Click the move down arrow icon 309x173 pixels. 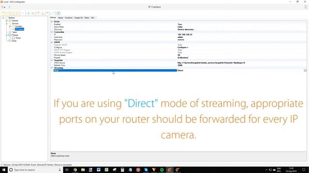tap(43, 13)
